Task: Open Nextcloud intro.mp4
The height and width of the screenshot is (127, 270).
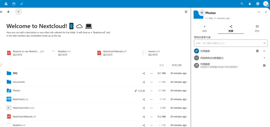Action: pyautogui.click(x=24, y=108)
